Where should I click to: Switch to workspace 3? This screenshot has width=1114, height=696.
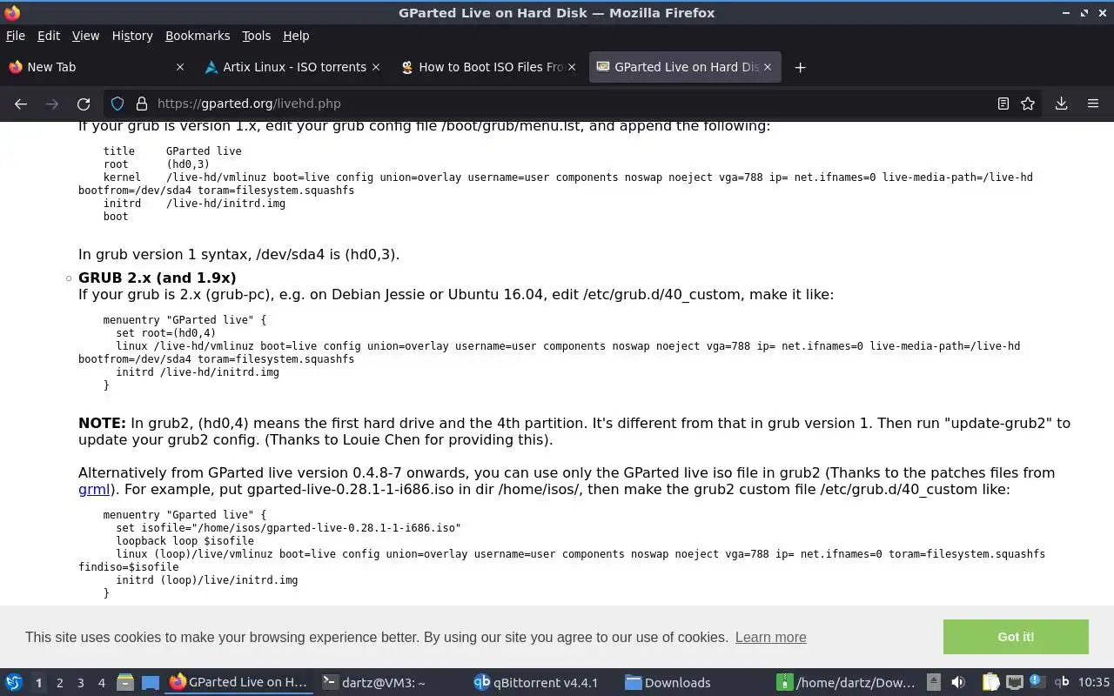80,683
